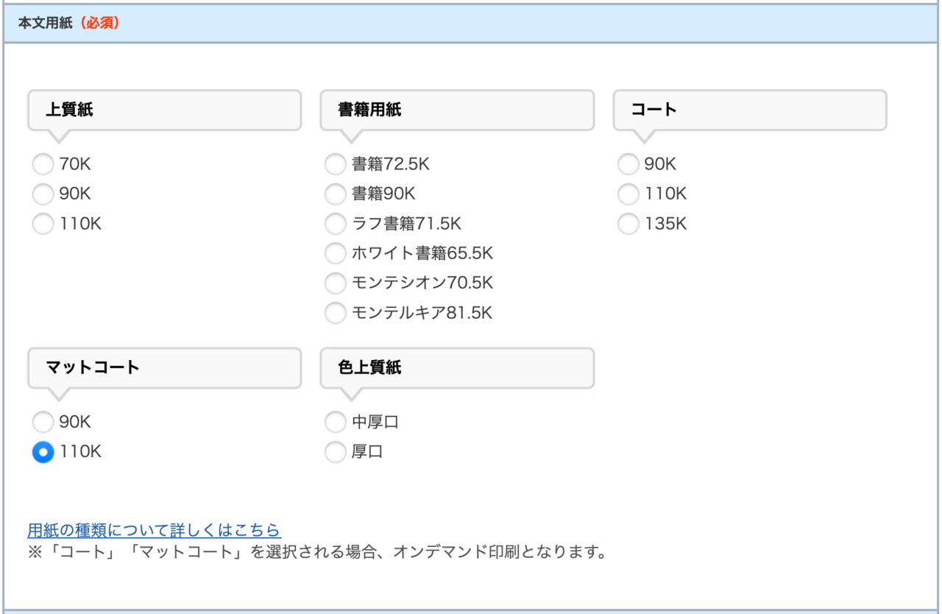The height and width of the screenshot is (614, 942).
Task: Choose コート 90K paper option
Action: (628, 164)
